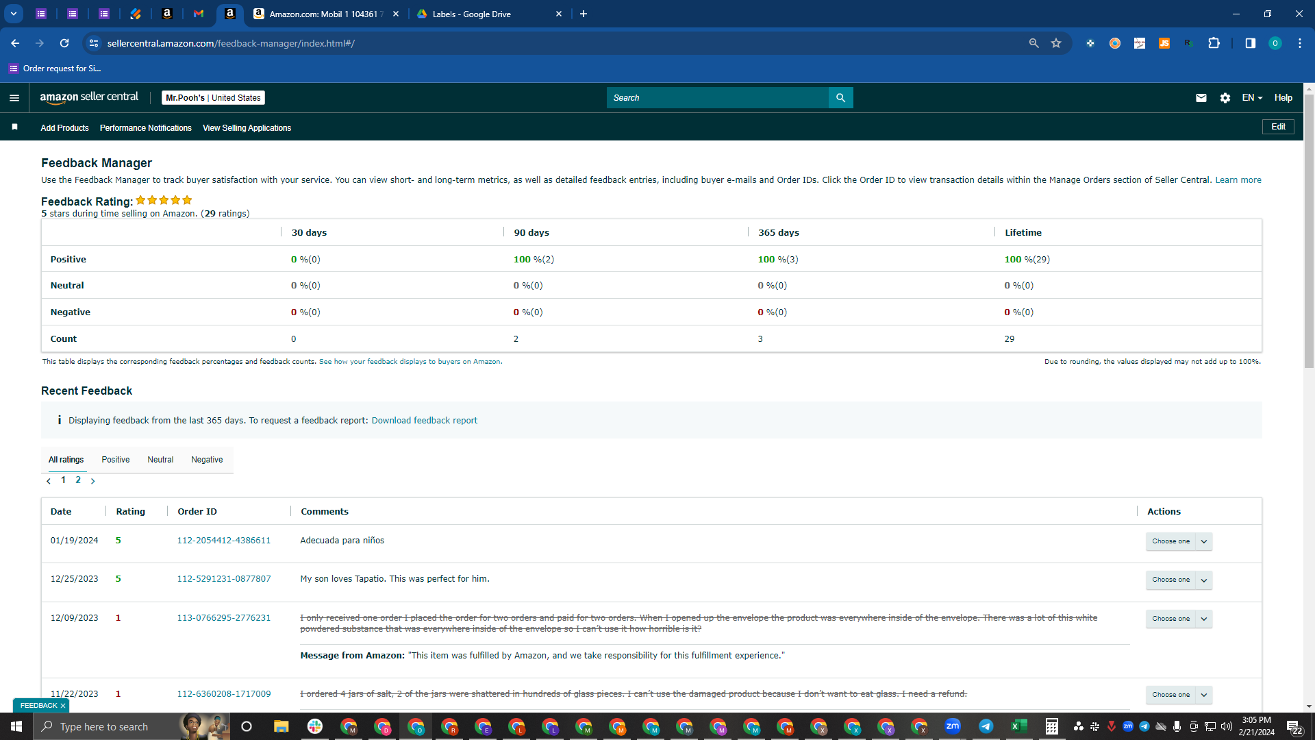1315x740 pixels.
Task: Open a new browser tab with plus icon
Action: pos(584,14)
